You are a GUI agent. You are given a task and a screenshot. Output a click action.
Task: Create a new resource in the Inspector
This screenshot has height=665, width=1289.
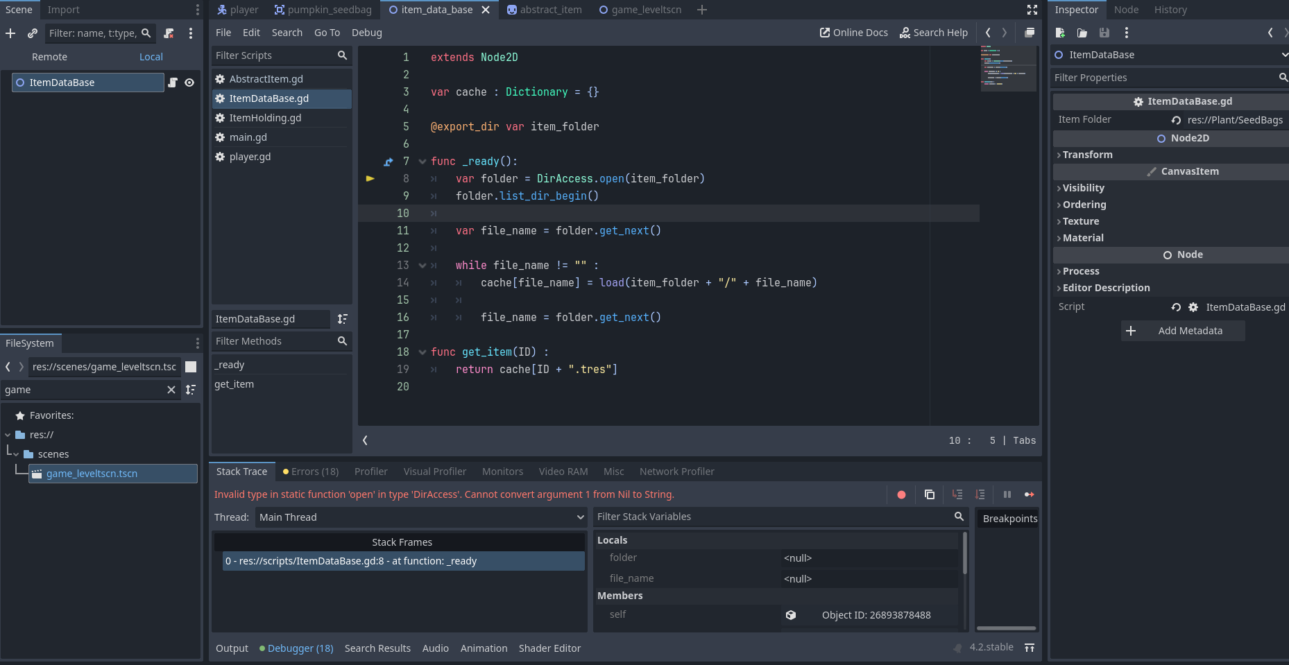tap(1061, 33)
